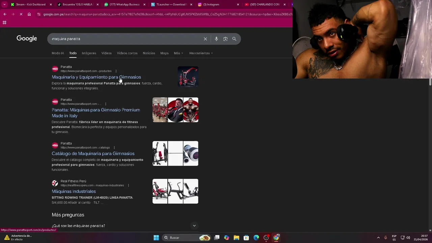The height and width of the screenshot is (243, 432).
Task: Close the YouTube CHARLANDO tab
Action: tap(285, 4)
